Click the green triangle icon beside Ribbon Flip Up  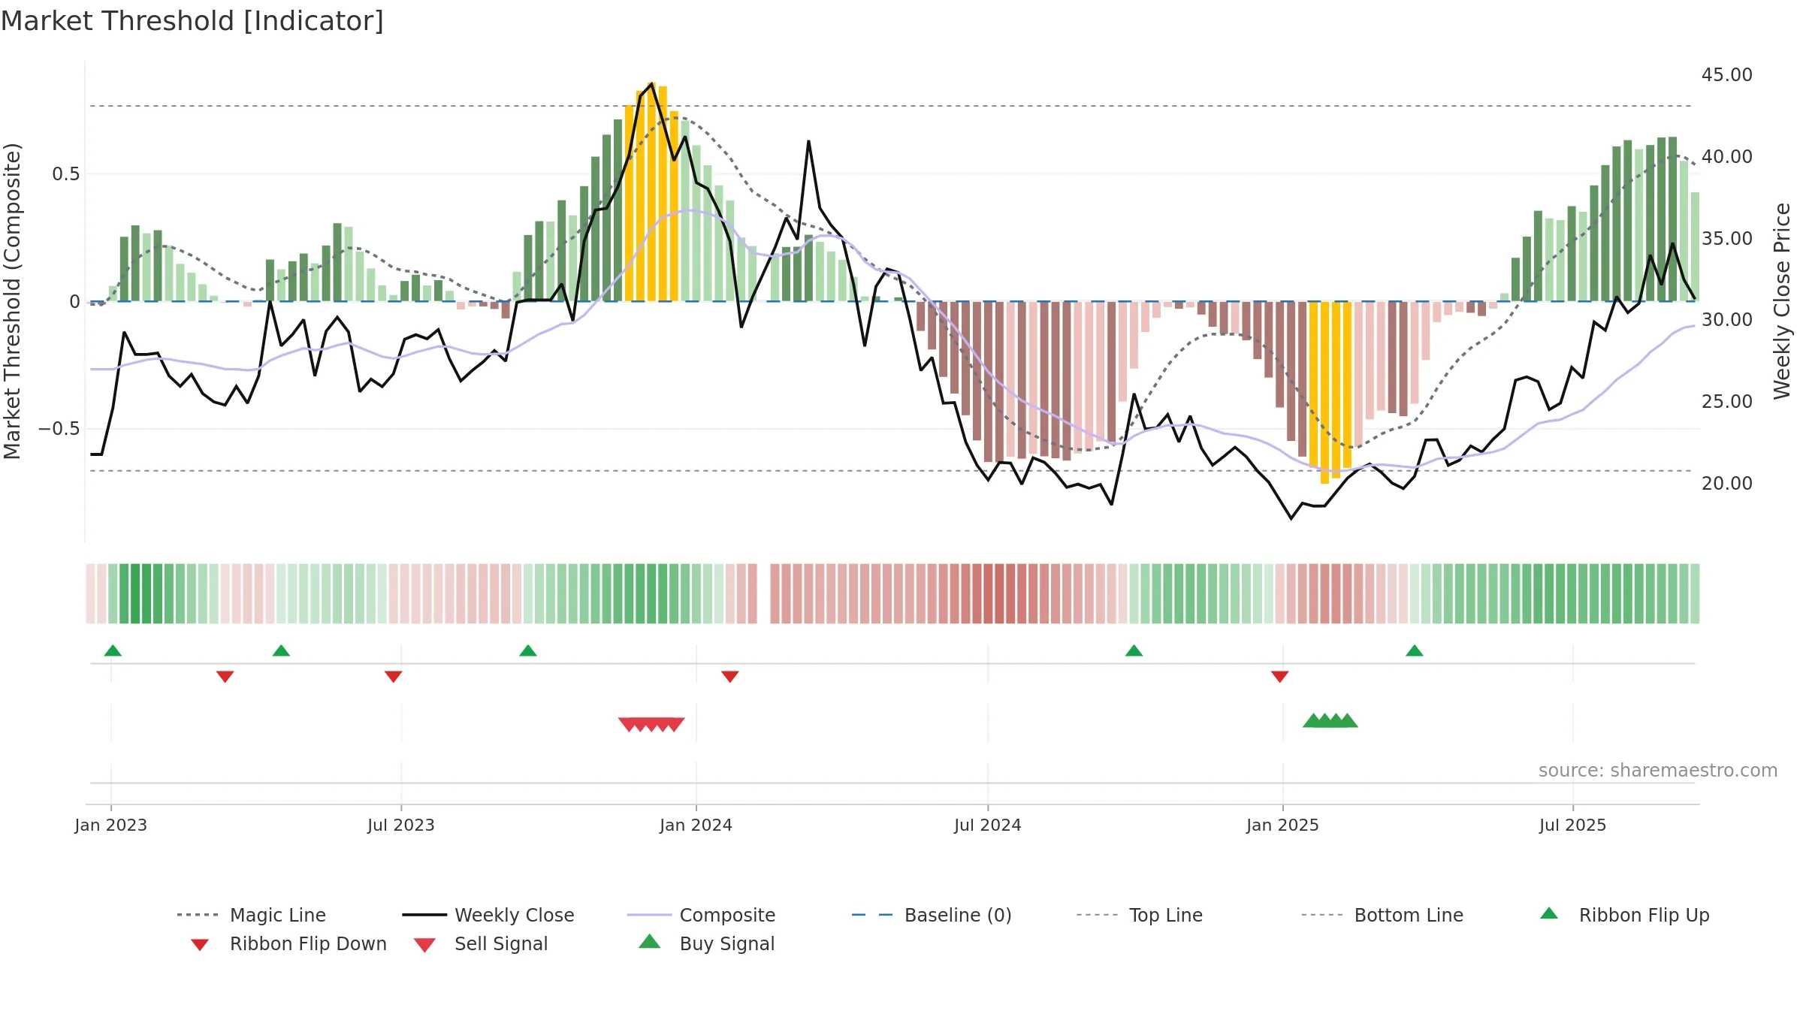1549,913
